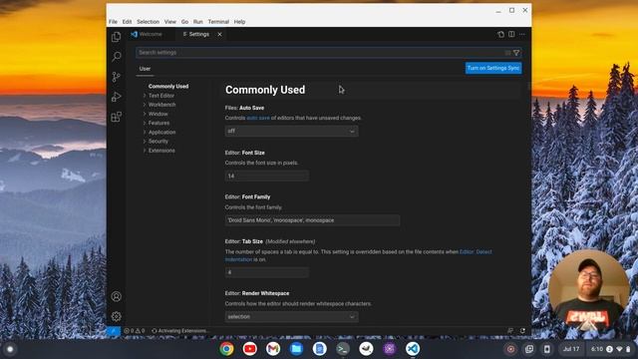Click the Tab Size input field
Screen dimensions: 638x359
266,272
